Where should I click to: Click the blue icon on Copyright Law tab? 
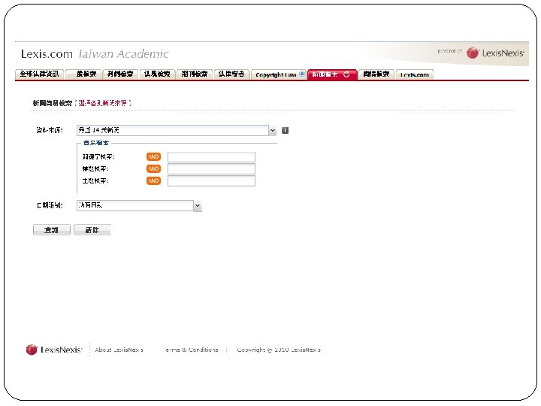coord(302,74)
